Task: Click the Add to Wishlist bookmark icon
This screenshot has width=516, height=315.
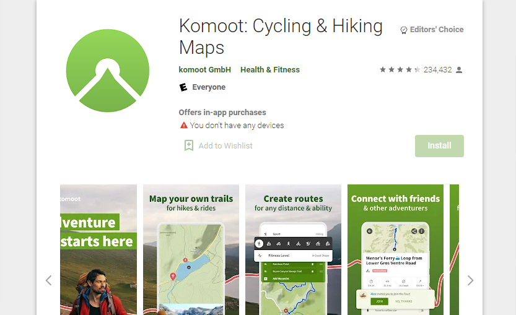Action: [189, 145]
